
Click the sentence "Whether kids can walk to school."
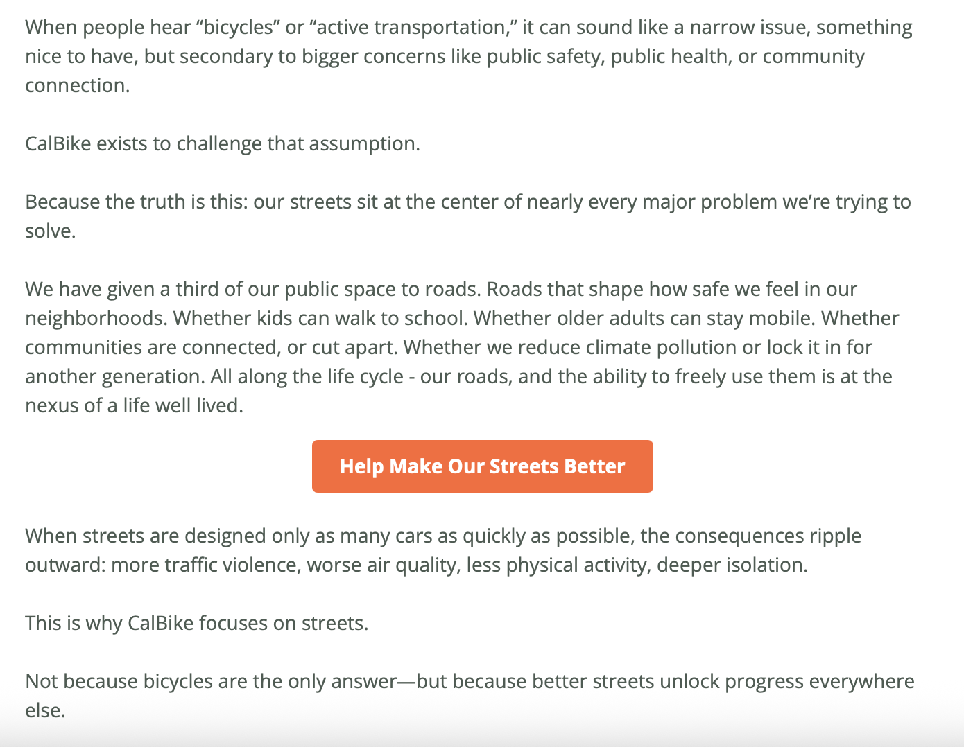point(320,318)
